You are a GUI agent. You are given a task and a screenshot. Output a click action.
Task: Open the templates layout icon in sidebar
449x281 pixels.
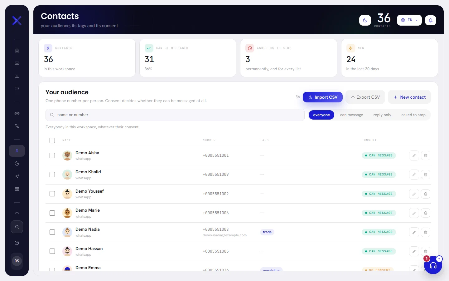(x=17, y=189)
